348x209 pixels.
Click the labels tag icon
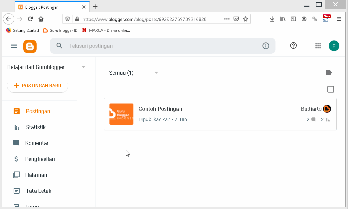(329, 72)
